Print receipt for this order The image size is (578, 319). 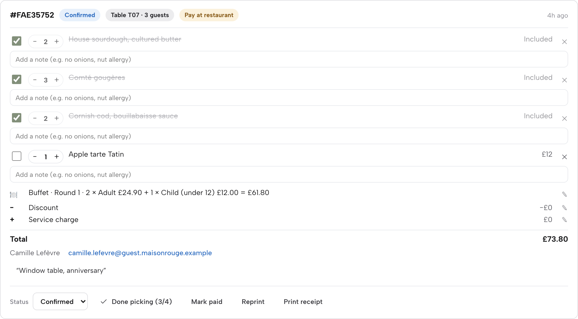(x=303, y=302)
